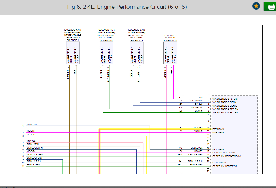Click the VVA Solenoid 1 component box
This screenshot has width=276, height=188.
pos(73,53)
